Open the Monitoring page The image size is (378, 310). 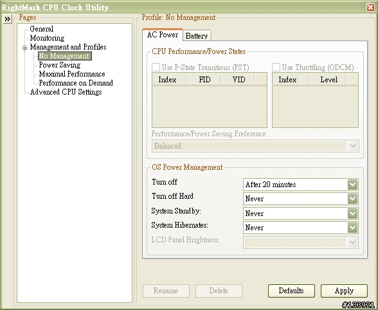point(47,38)
